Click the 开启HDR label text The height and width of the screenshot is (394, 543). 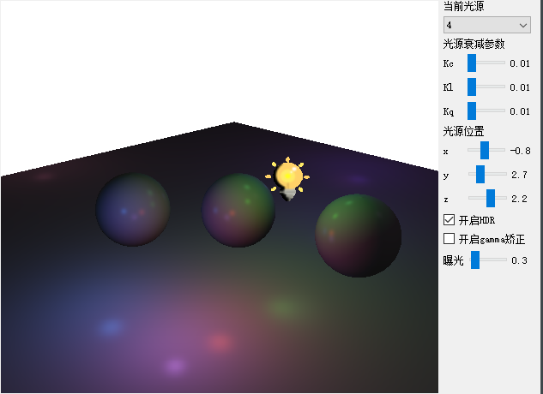[x=477, y=220]
